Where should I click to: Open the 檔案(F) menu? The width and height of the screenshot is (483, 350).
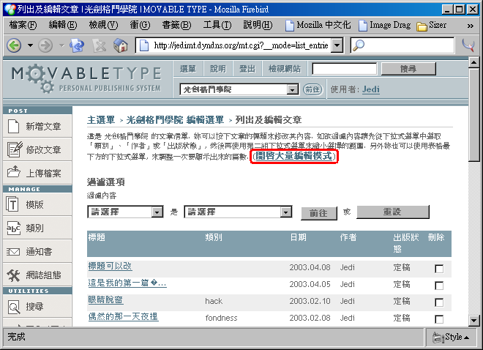[x=23, y=25]
